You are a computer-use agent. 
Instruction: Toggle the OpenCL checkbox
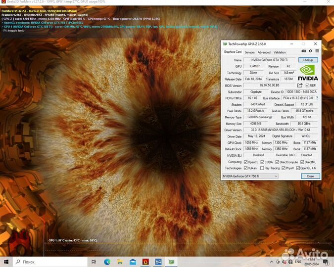(245, 162)
